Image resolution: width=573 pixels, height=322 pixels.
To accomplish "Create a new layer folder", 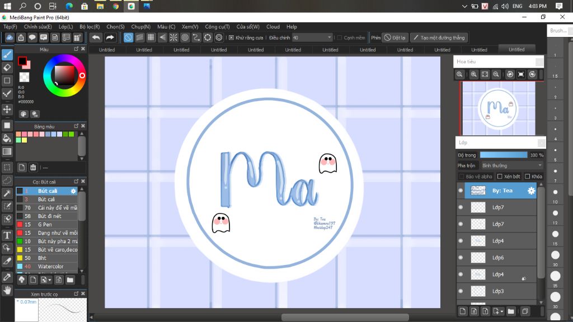I will coord(511,311).
